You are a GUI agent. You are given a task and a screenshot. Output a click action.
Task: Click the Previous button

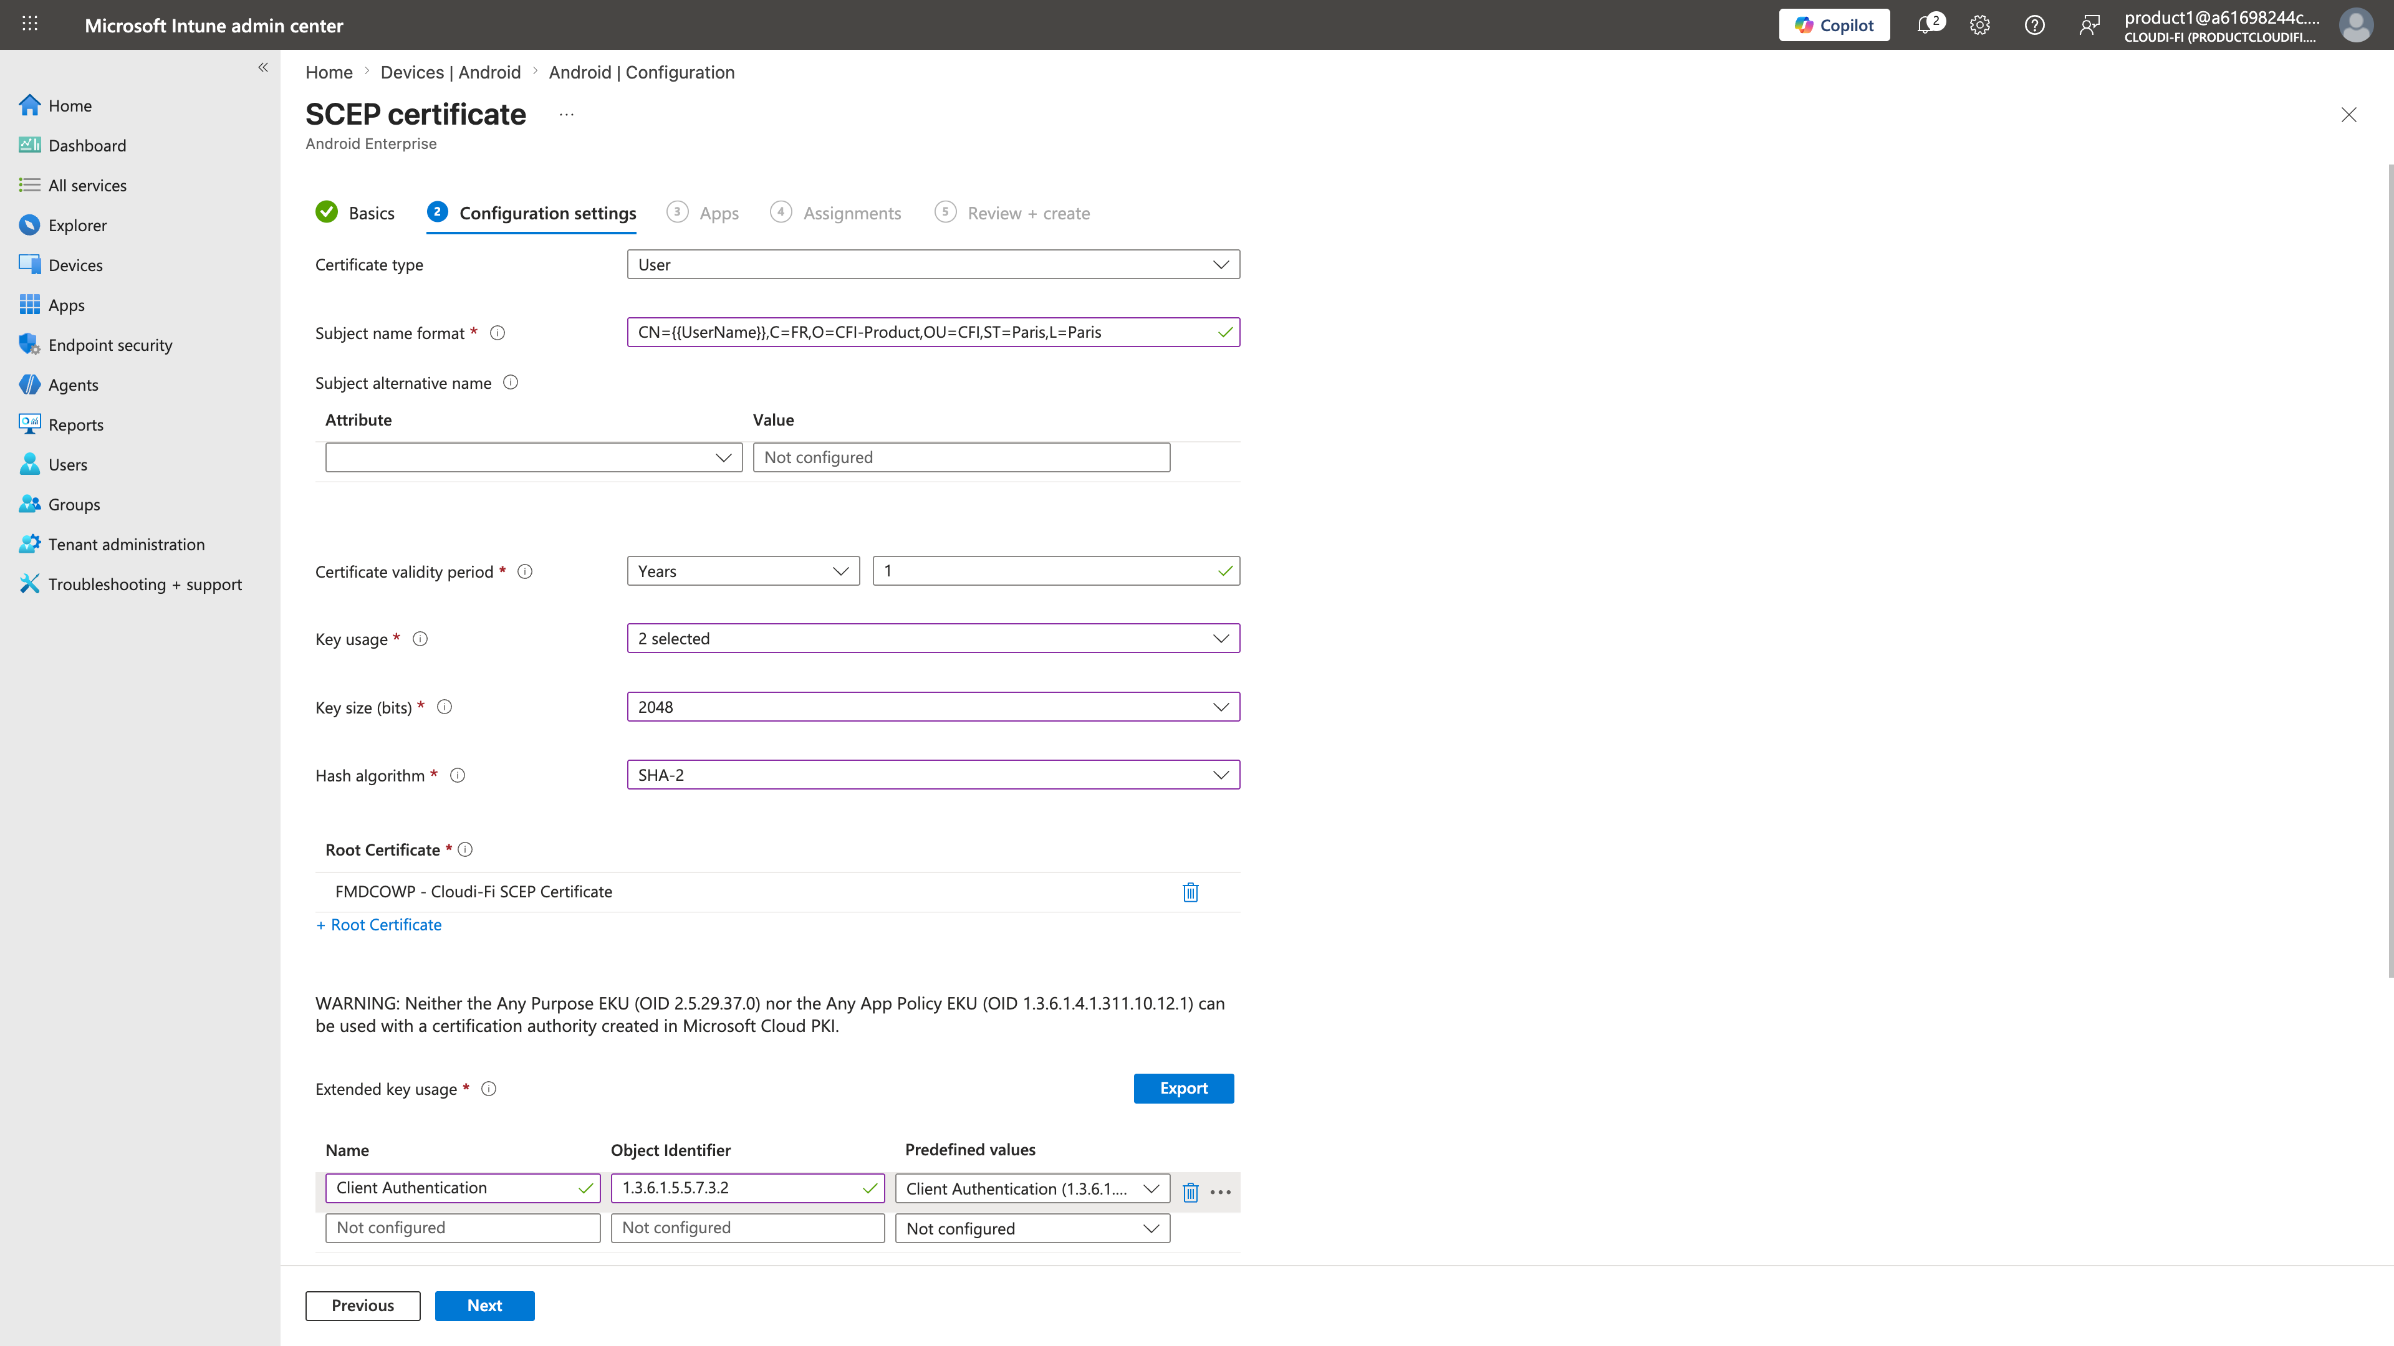362,1305
